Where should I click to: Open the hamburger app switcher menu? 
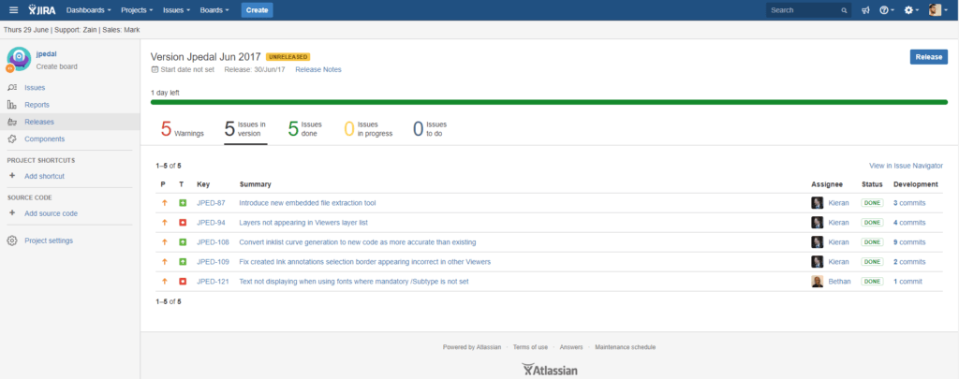(13, 9)
